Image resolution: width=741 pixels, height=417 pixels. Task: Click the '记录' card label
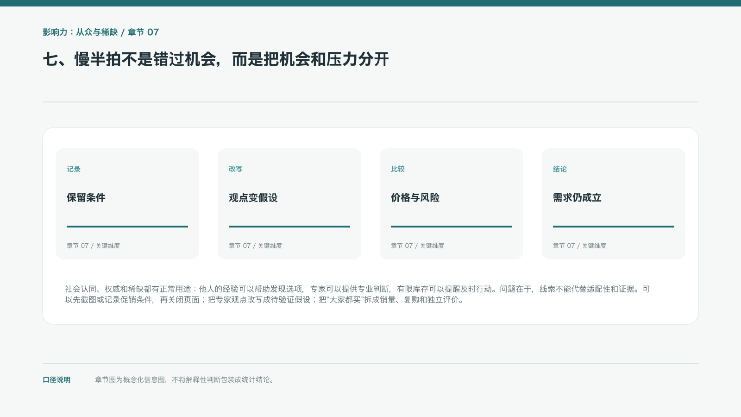coord(74,169)
